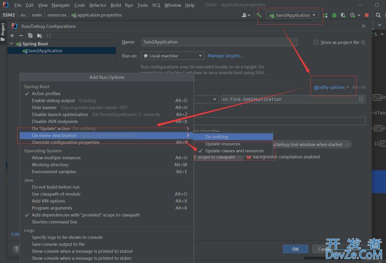Choose Disable launch optimization option
This screenshot has width=386, height=263.
(x=60, y=115)
